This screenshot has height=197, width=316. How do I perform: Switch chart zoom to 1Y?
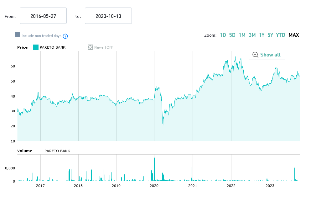(262, 35)
